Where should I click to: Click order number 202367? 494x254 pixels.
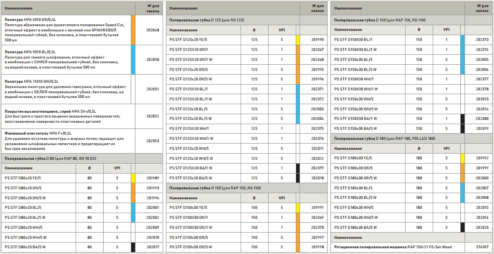pyautogui.click(x=318, y=50)
